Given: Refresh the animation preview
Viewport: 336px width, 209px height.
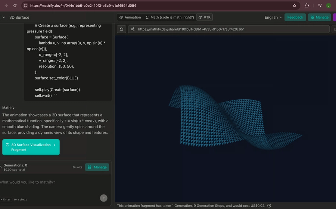Looking at the screenshot, I should tap(121, 29).
